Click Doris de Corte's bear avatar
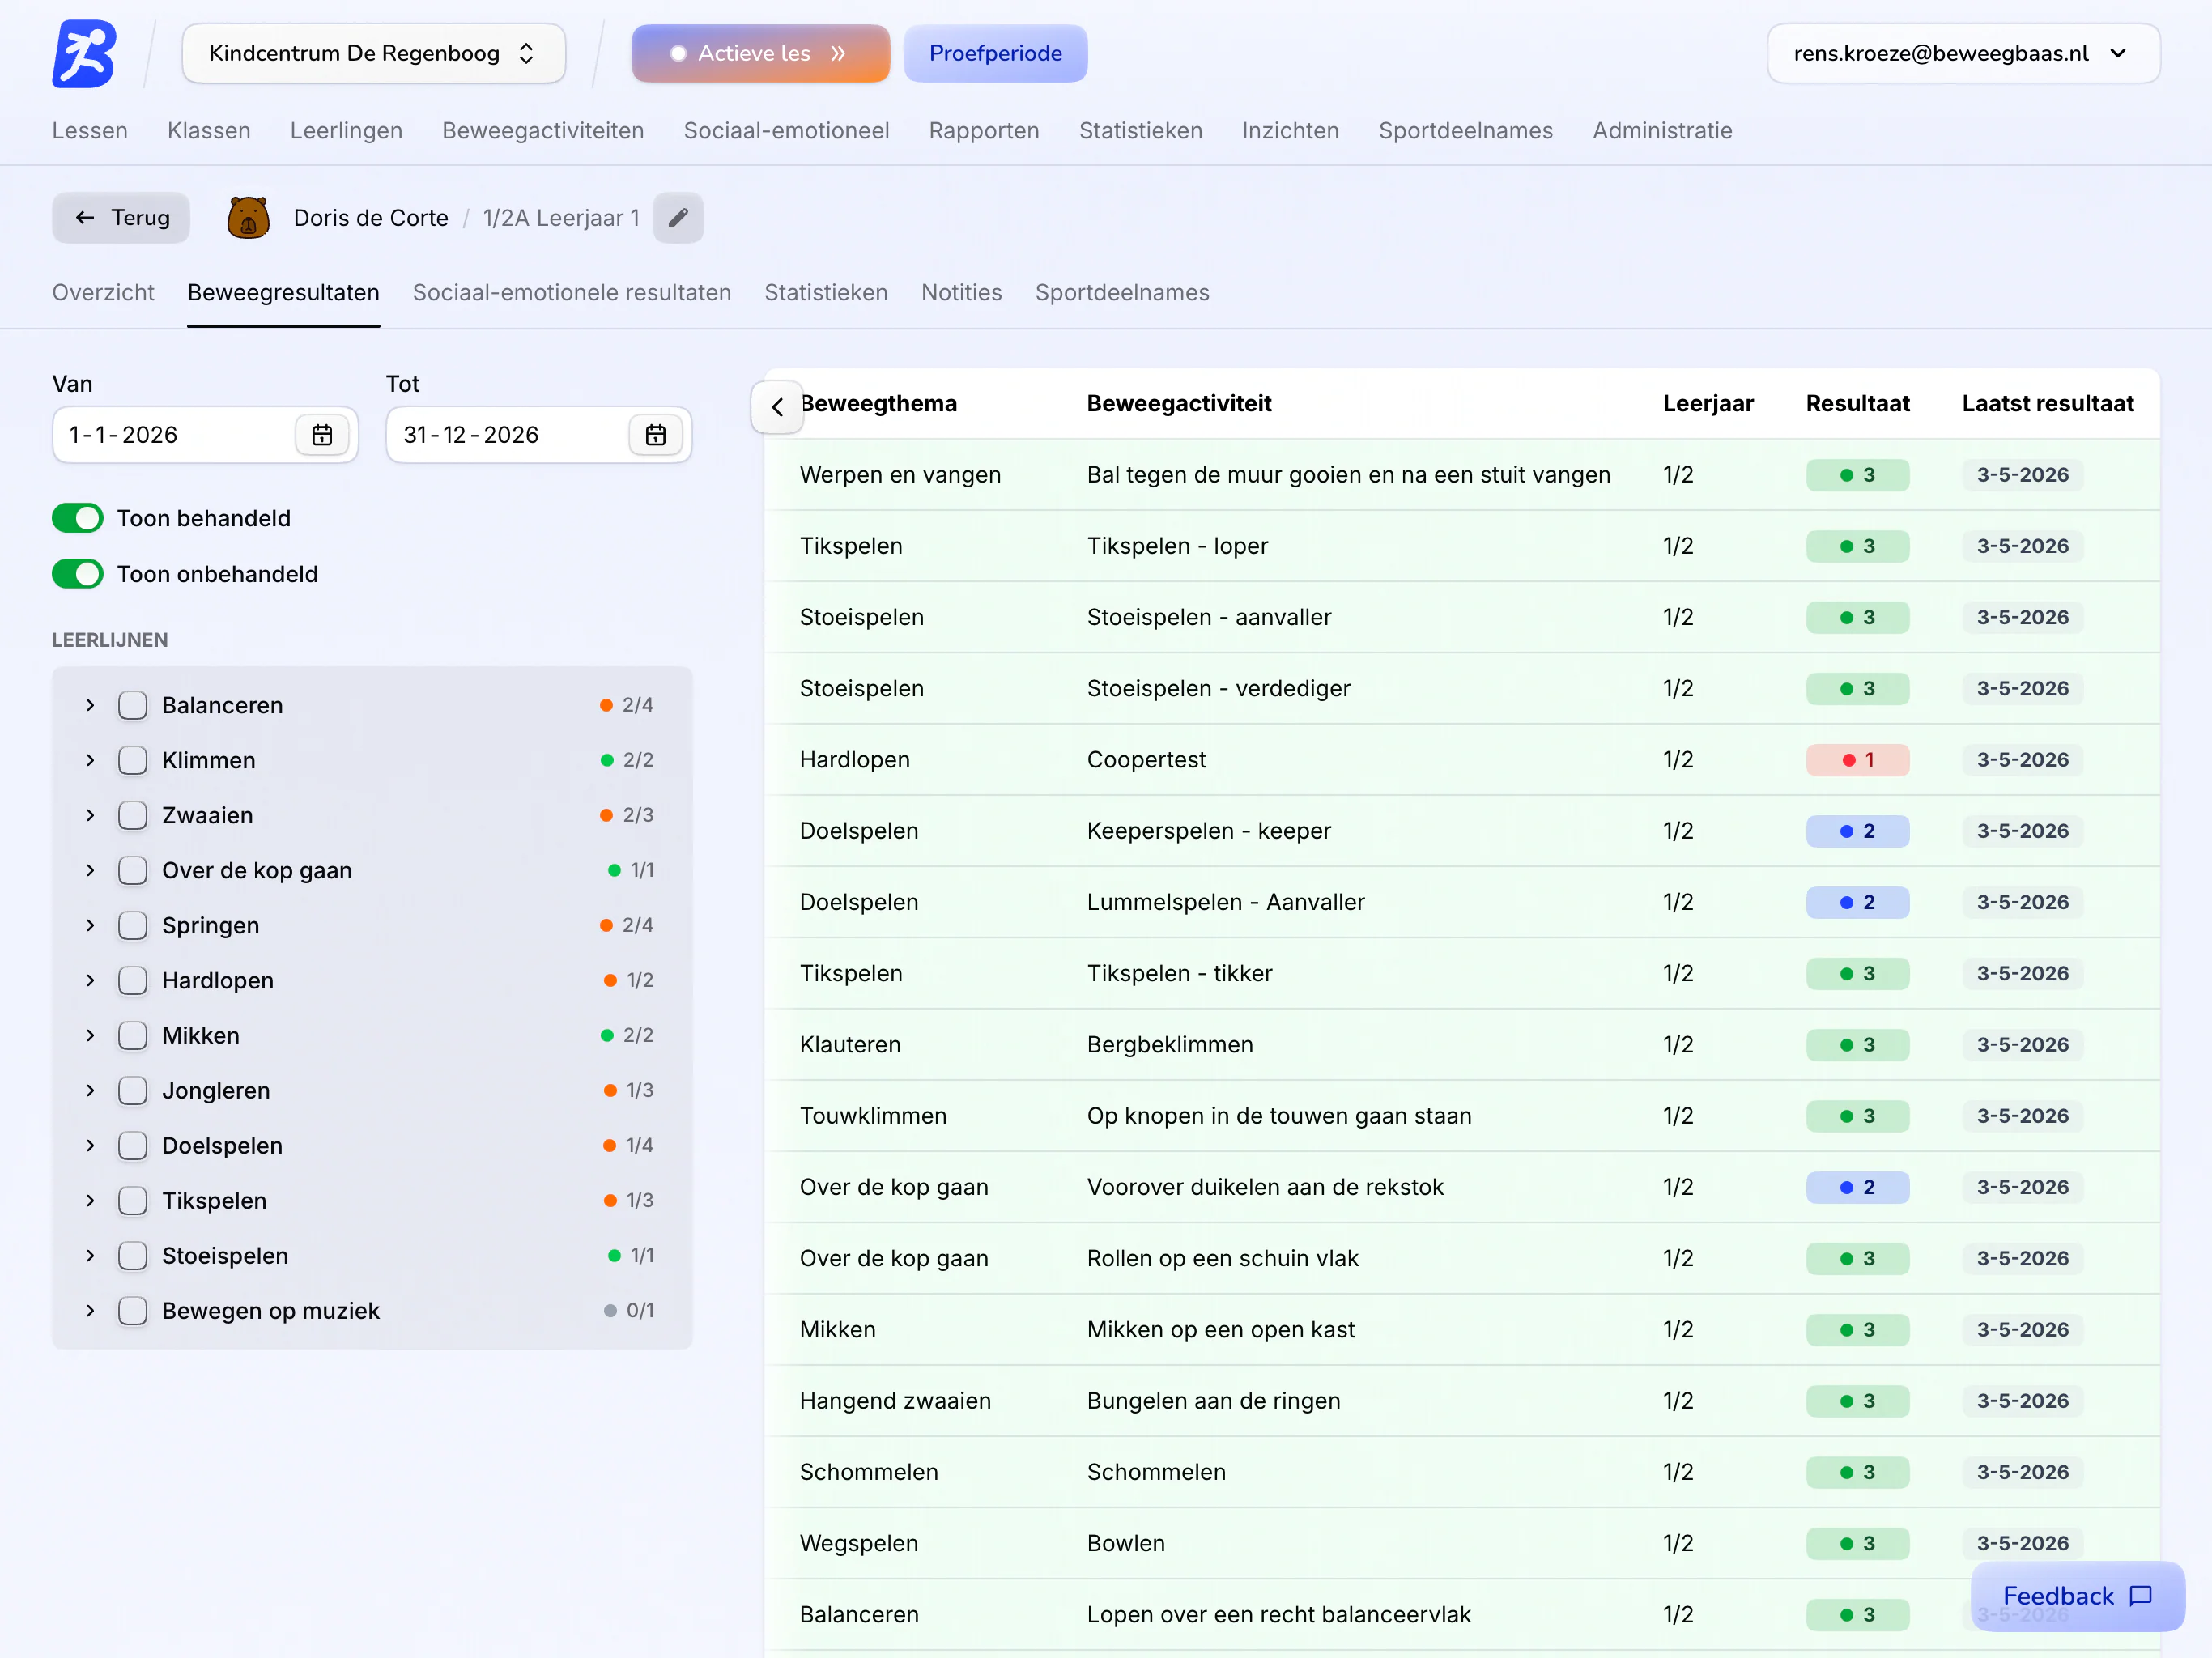 (x=248, y=218)
